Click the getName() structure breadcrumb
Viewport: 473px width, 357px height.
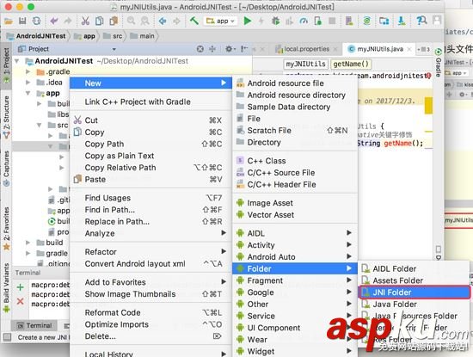point(351,64)
